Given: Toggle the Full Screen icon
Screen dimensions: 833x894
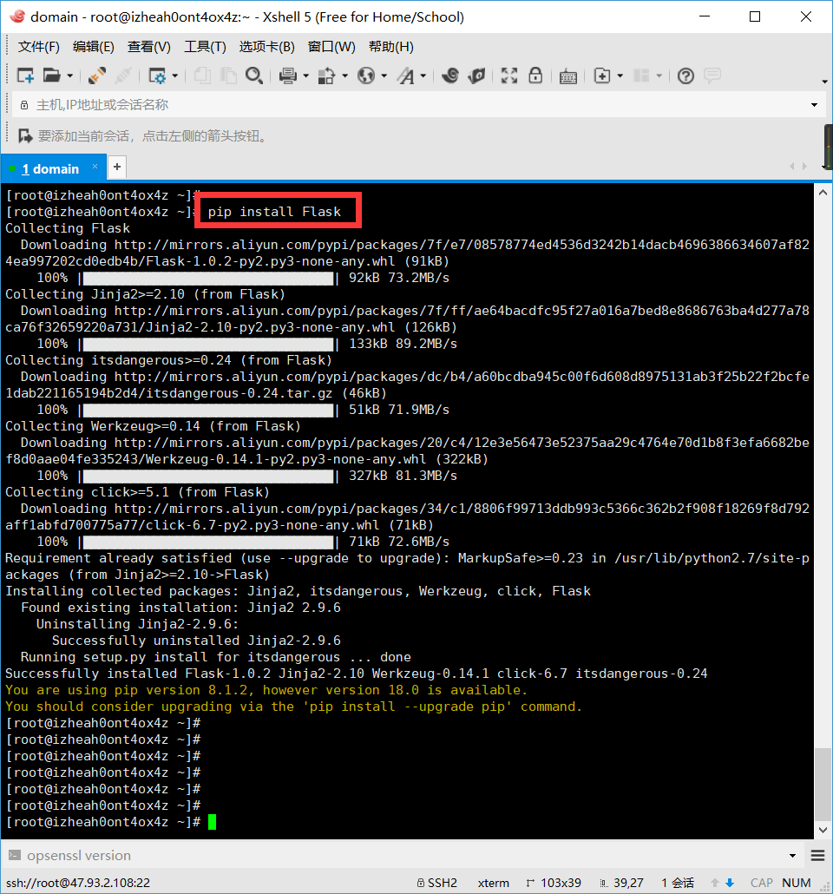Looking at the screenshot, I should [x=509, y=76].
